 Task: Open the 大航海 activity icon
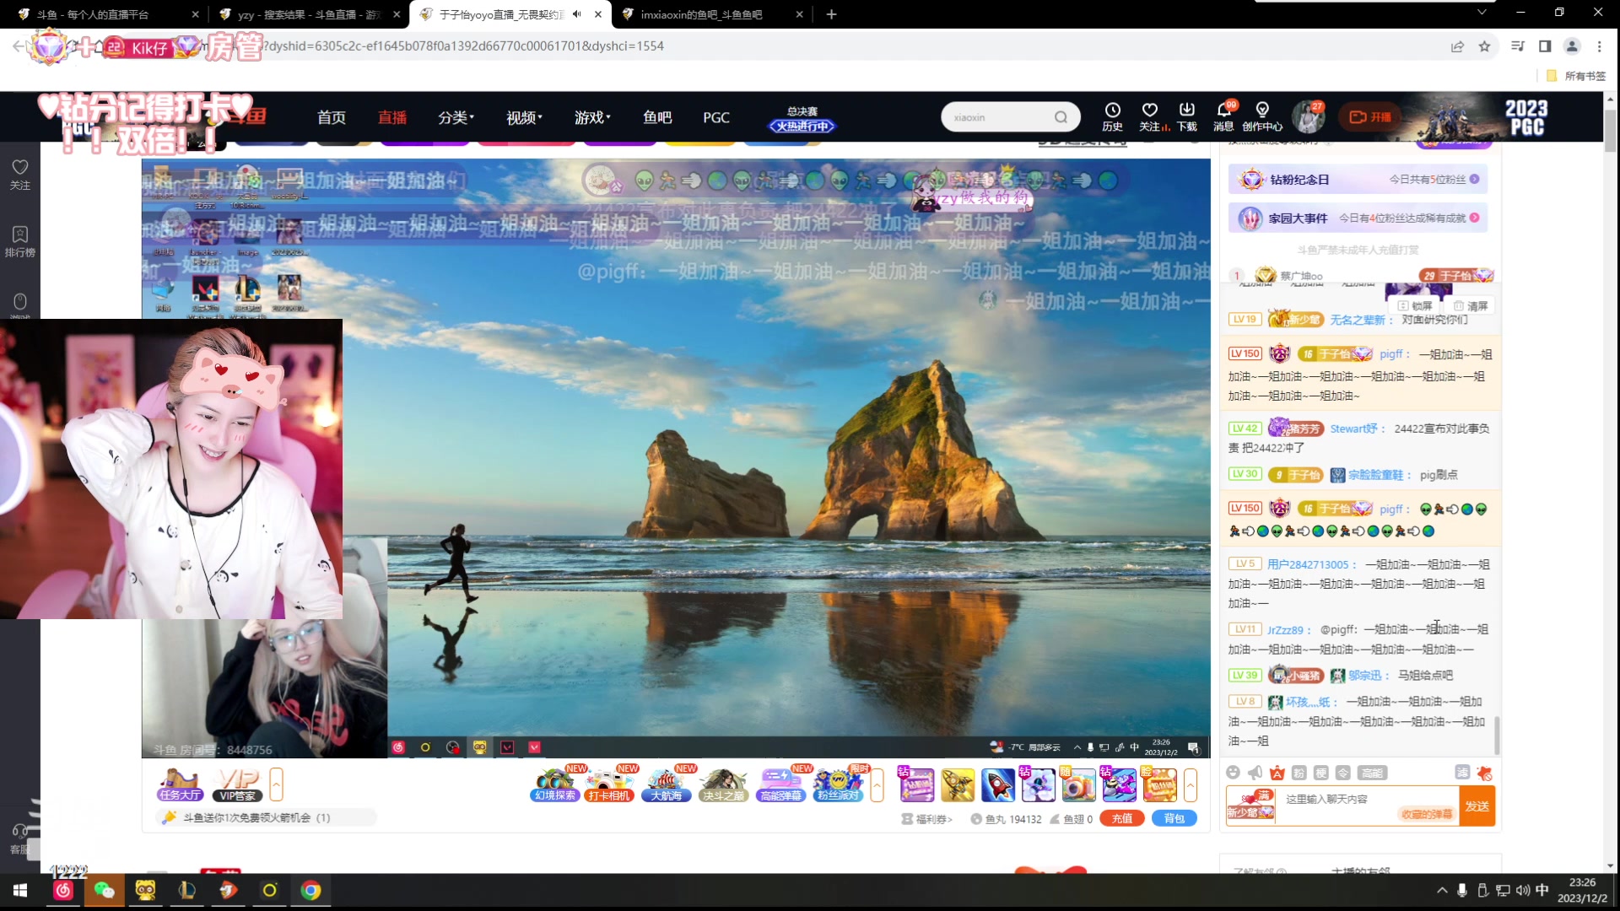pyautogui.click(x=667, y=784)
